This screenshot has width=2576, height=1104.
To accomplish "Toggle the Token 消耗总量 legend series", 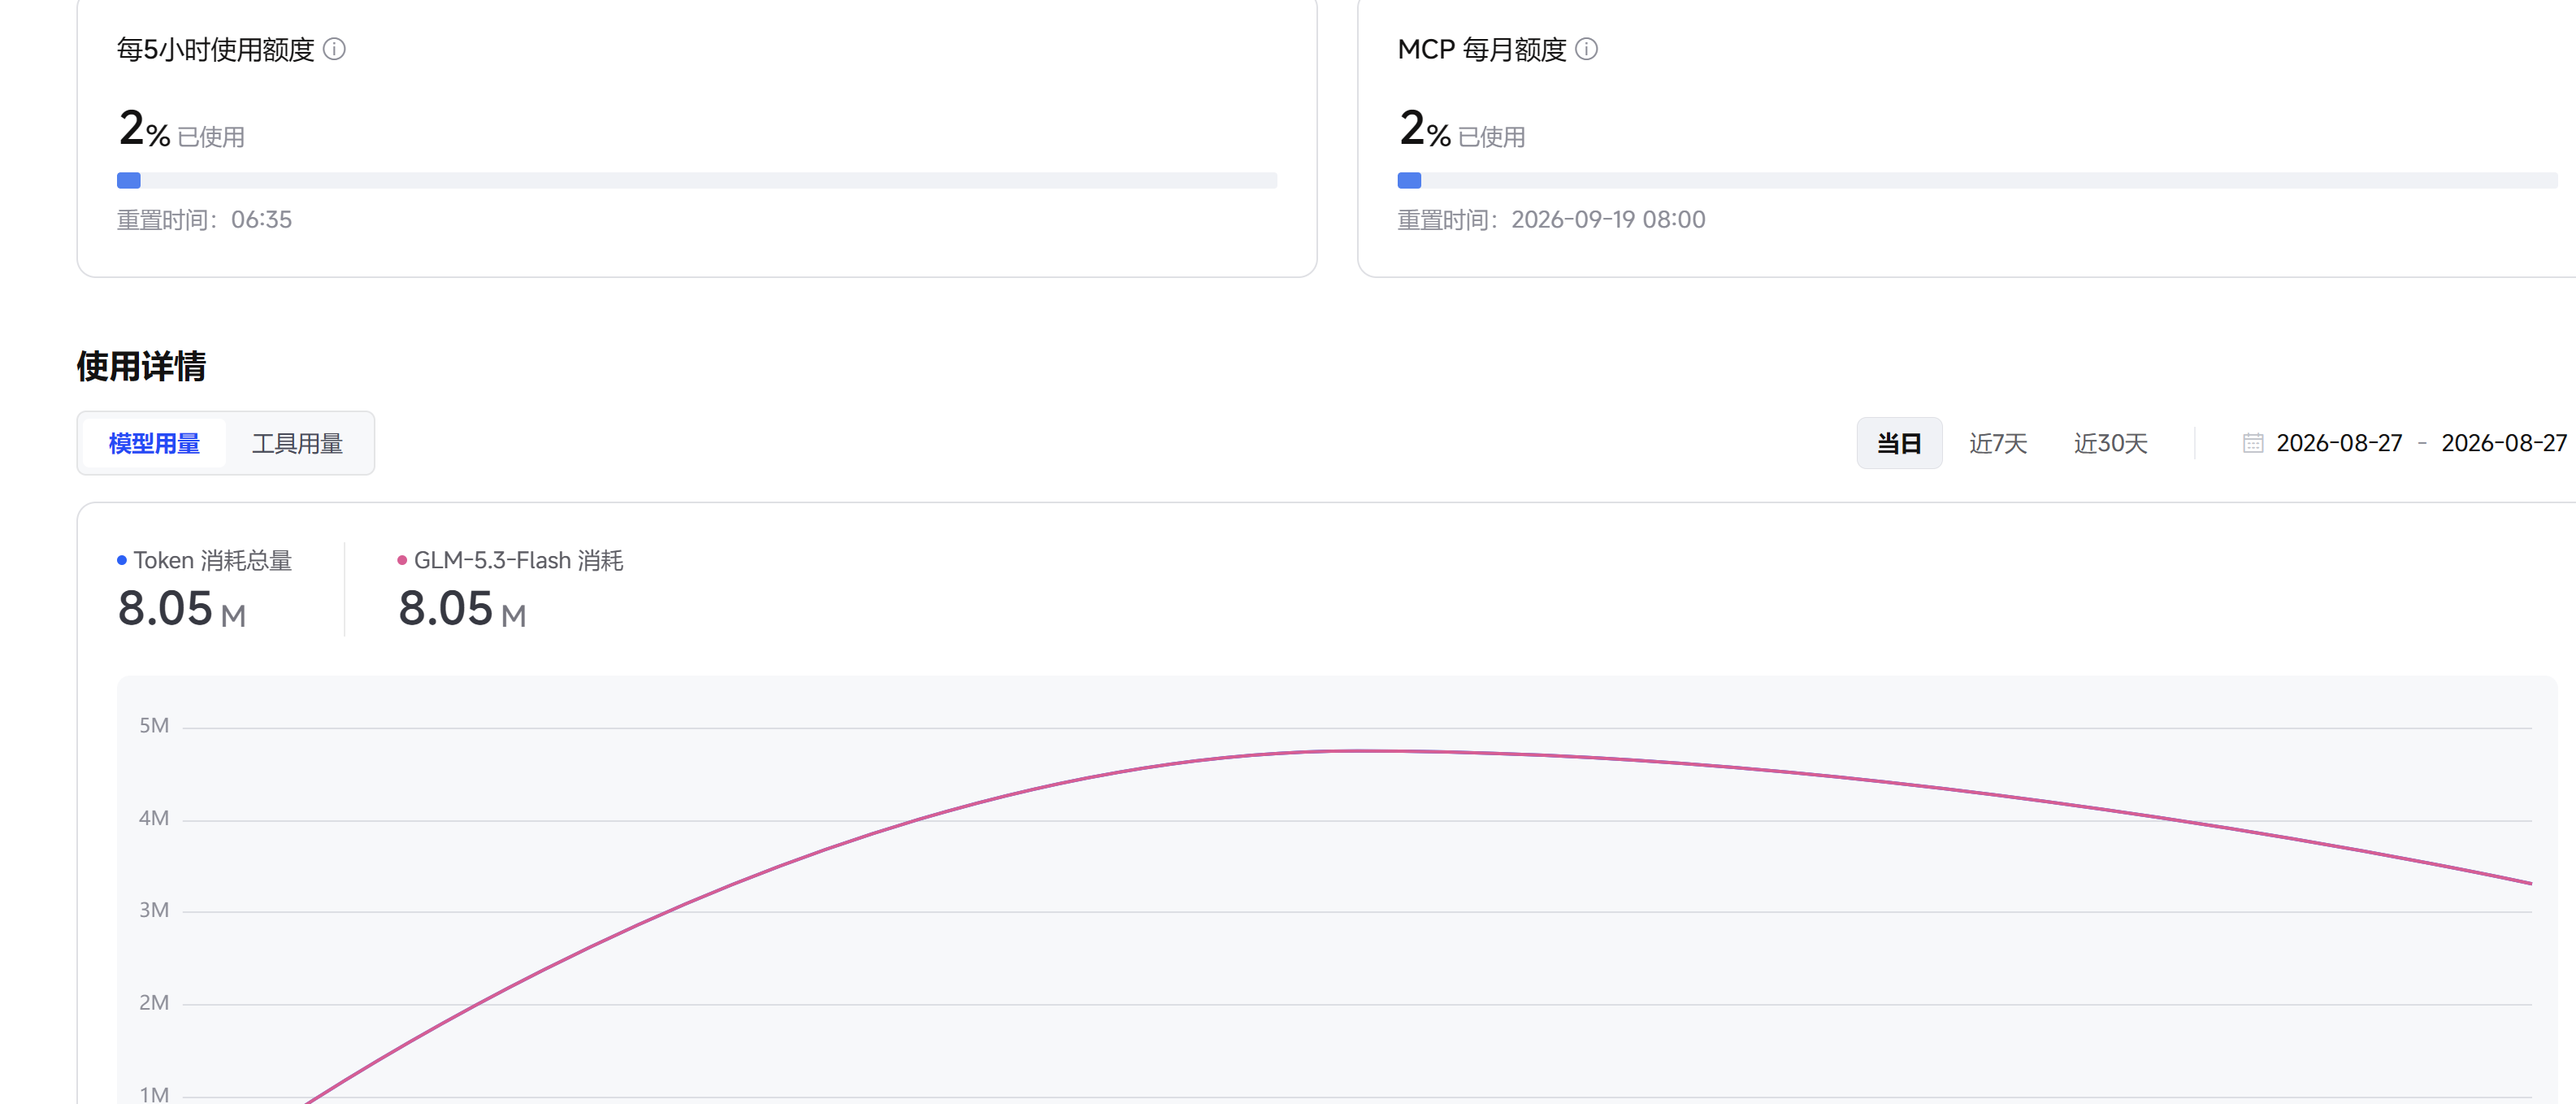I will coord(205,560).
